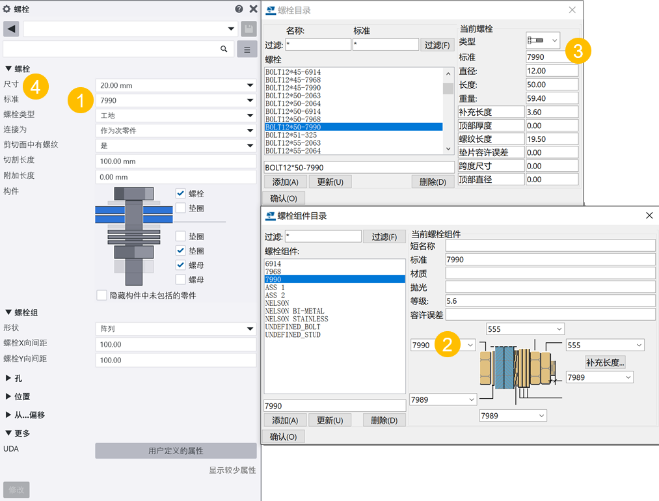
Task: Click the back arrow button in bolt panel
Action: point(11,29)
